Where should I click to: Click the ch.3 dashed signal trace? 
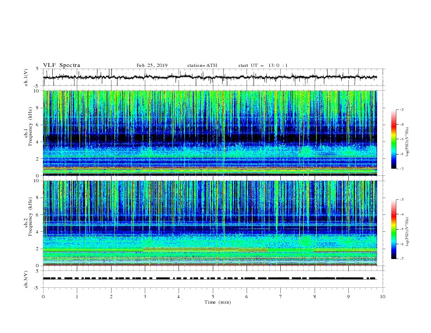(210, 279)
